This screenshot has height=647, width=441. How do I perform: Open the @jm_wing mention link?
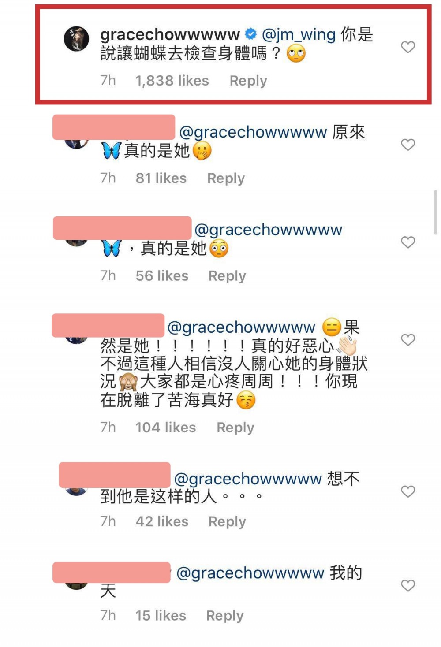tap(299, 34)
